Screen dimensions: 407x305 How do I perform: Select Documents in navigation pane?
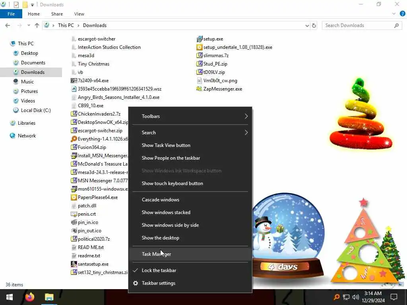click(33, 63)
